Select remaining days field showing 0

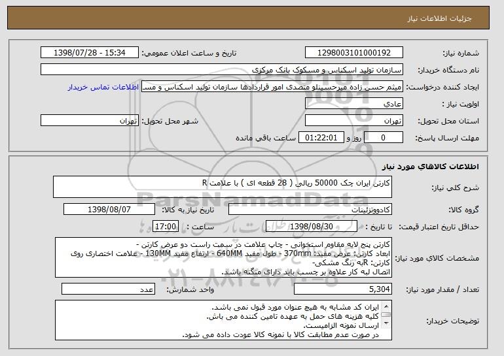pyautogui.click(x=383, y=138)
